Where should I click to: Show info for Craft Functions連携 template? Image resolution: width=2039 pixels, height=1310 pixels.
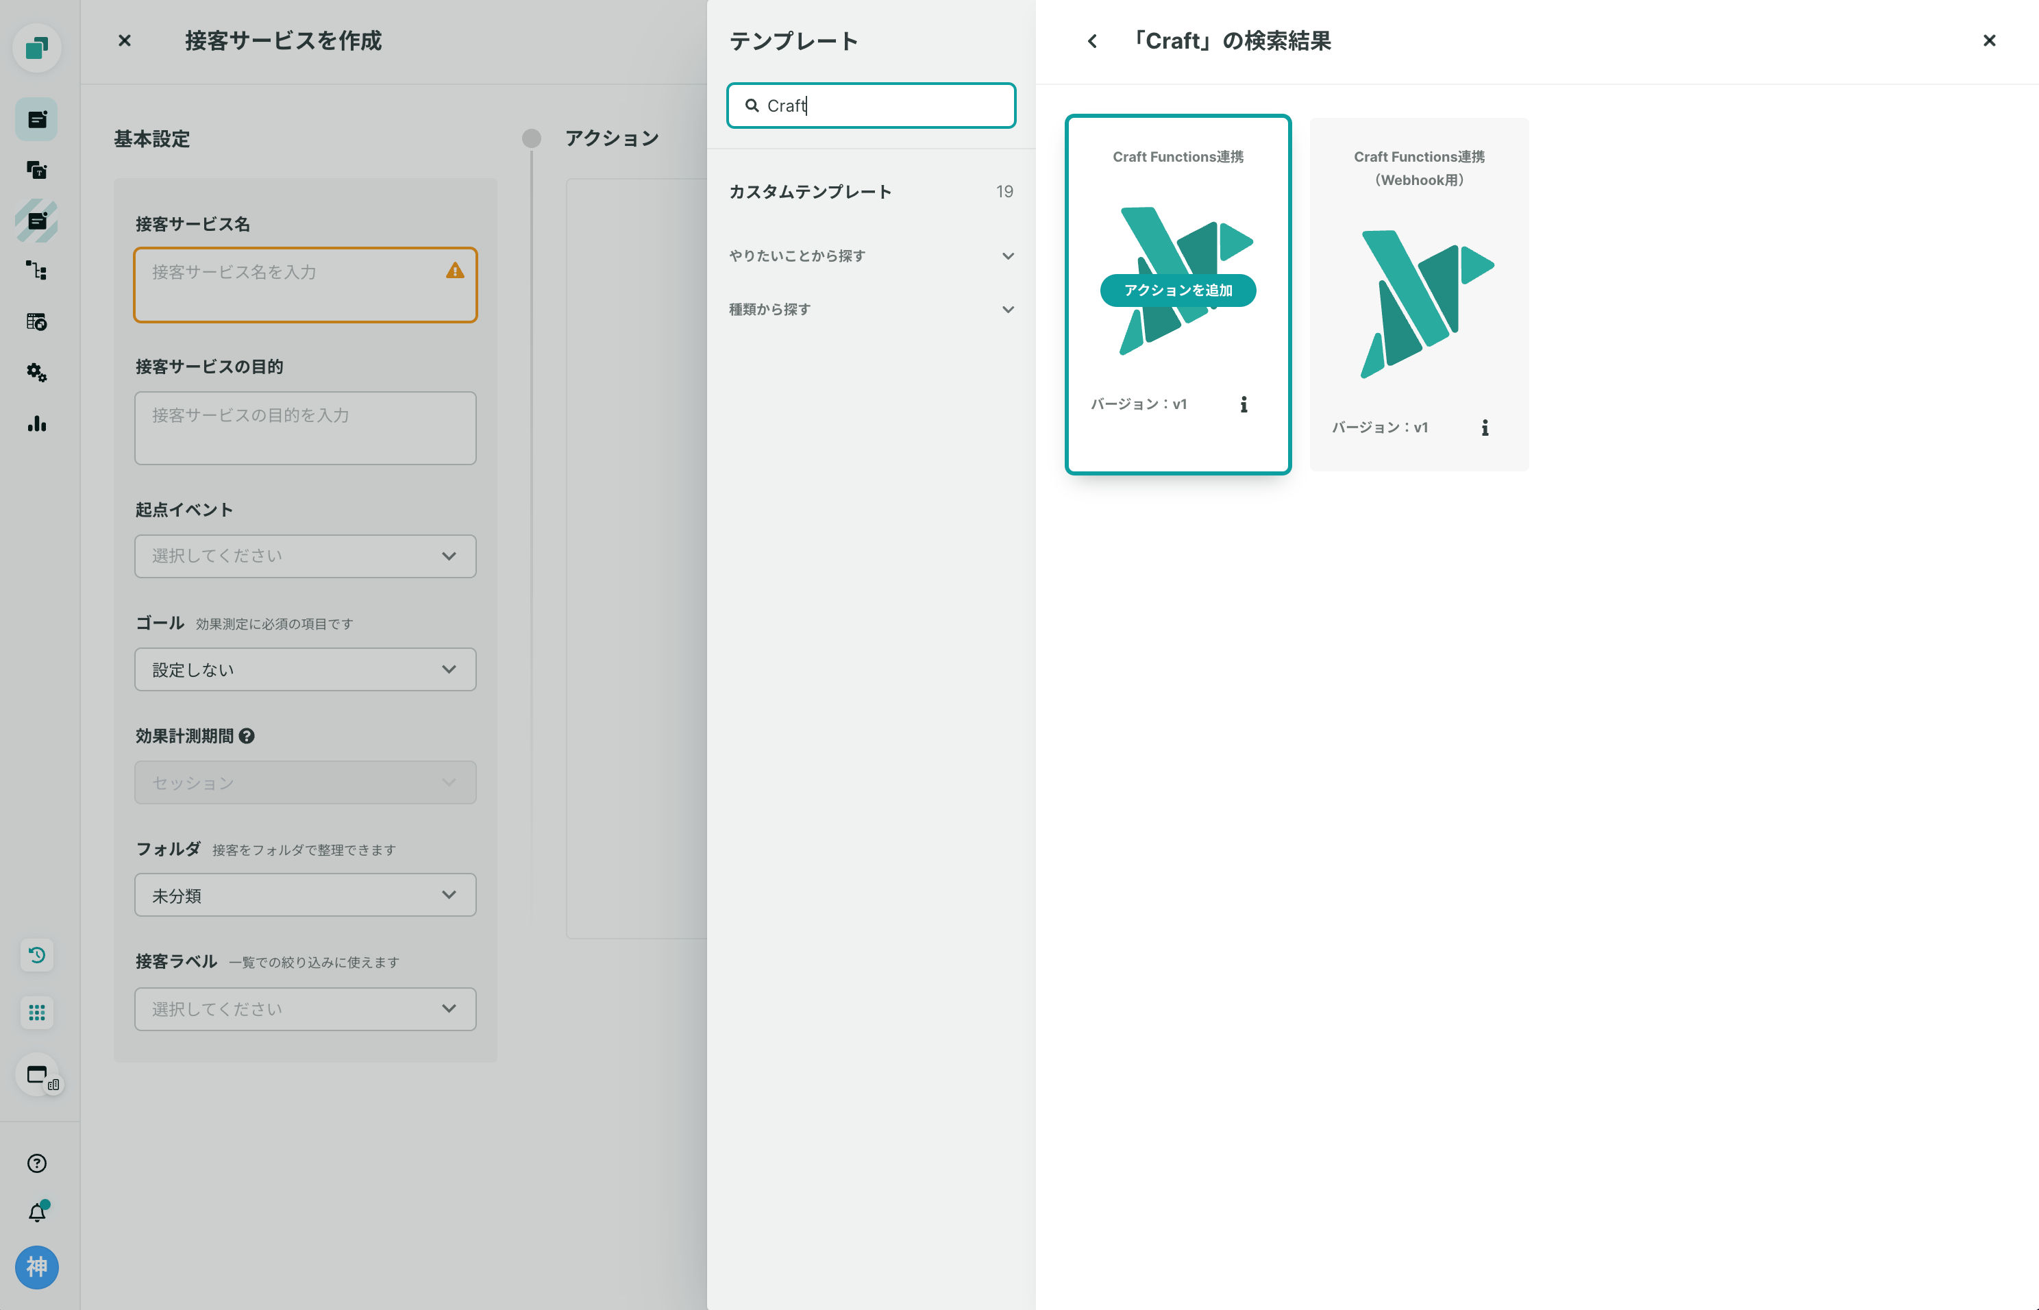point(1244,405)
